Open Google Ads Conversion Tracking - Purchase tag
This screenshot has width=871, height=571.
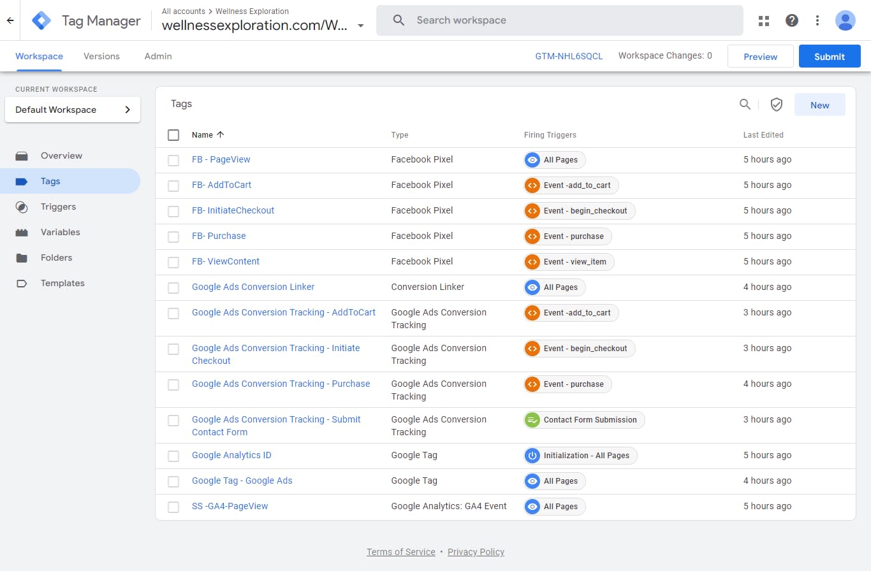(281, 384)
